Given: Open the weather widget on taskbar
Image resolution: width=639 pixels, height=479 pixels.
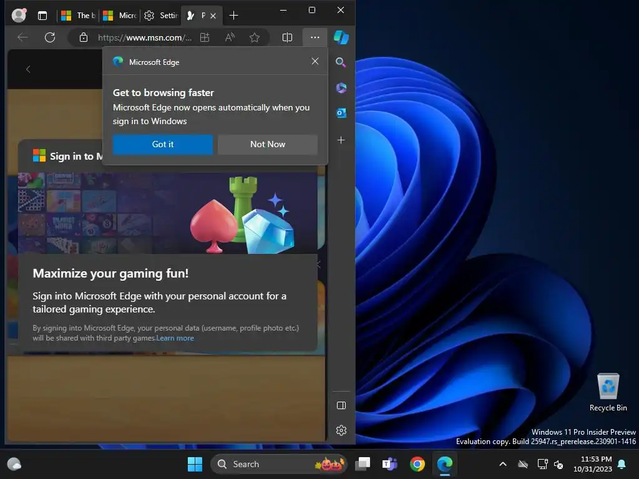Looking at the screenshot, I should click(x=14, y=464).
